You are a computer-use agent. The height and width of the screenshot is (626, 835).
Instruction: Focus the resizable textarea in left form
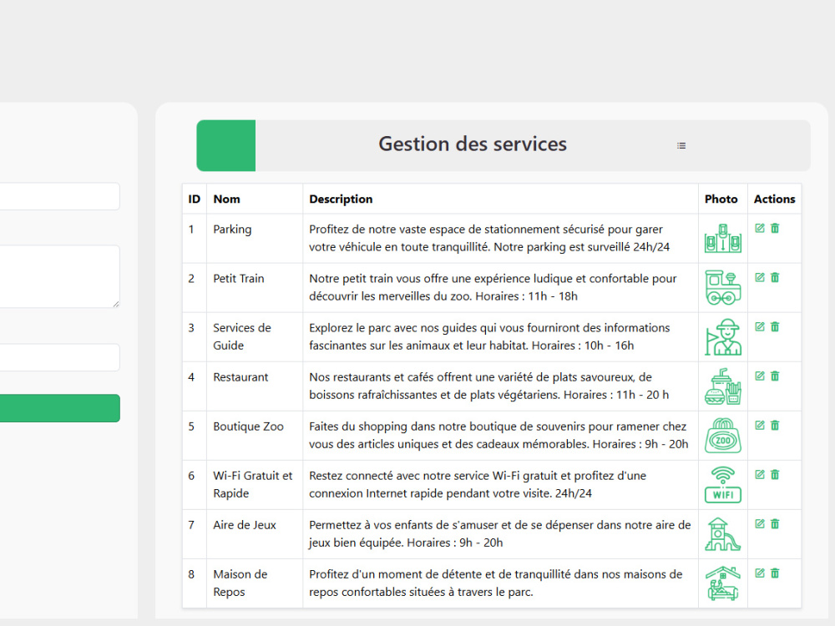coord(59,276)
